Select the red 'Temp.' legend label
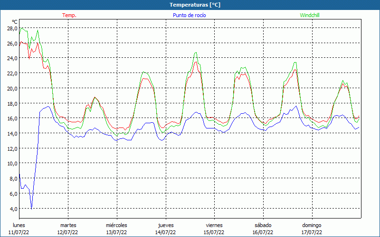The image size is (380, 237). coord(69,15)
